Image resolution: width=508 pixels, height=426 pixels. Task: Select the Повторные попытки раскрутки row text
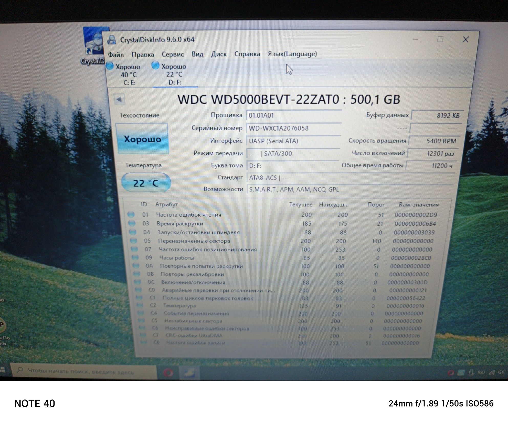point(201,266)
